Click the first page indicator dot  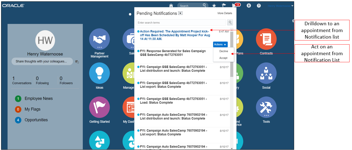pyautogui.click(x=130, y=14)
